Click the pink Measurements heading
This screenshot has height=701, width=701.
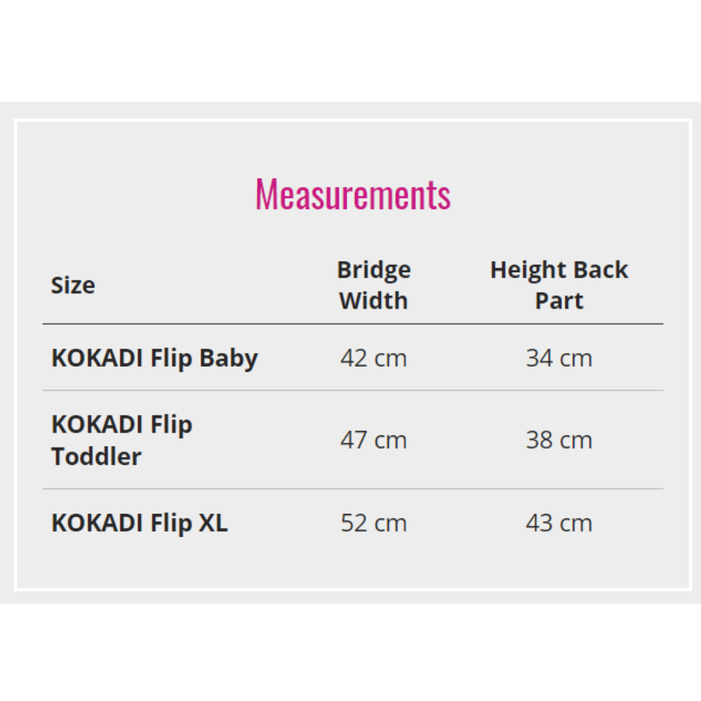[x=353, y=194]
